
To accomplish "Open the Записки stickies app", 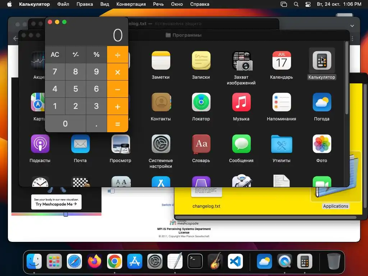I will pos(201,60).
